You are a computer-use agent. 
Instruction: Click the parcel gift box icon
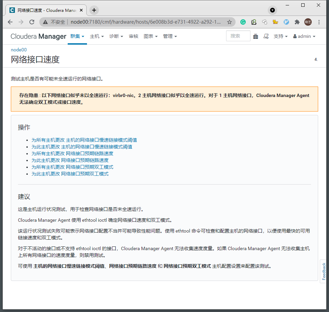(256, 37)
